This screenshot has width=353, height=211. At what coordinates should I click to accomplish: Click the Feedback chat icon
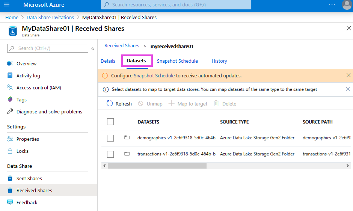pyautogui.click(x=10, y=202)
